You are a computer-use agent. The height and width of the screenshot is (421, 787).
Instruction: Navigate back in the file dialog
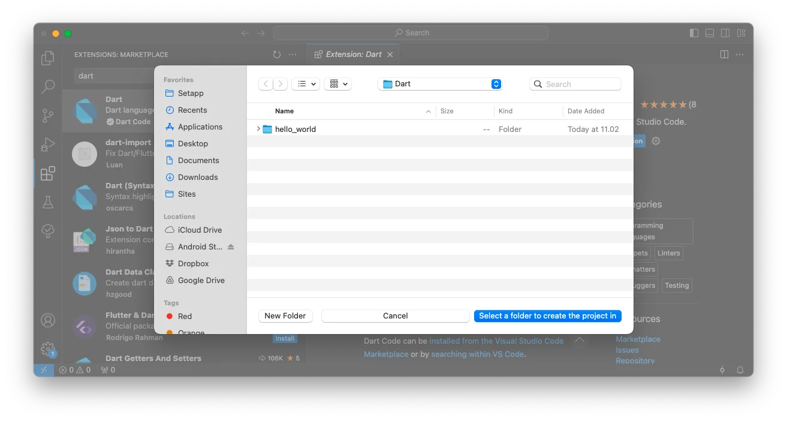pyautogui.click(x=266, y=84)
